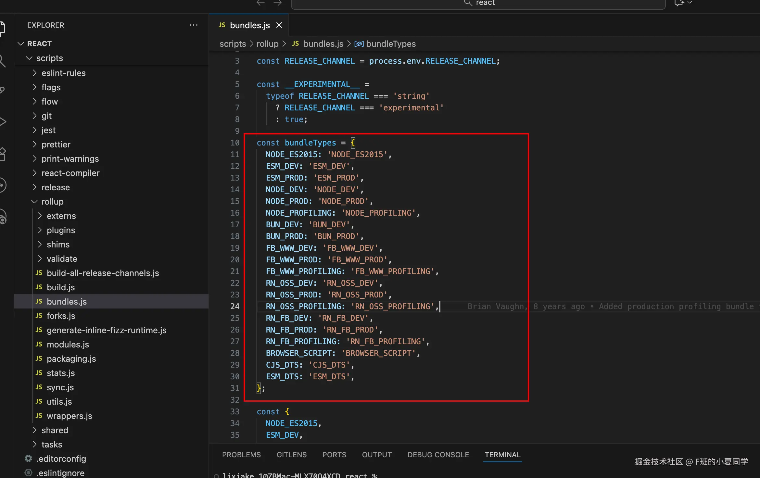Open the GITLENS panel tab
The width and height of the screenshot is (760, 478).
(x=291, y=455)
